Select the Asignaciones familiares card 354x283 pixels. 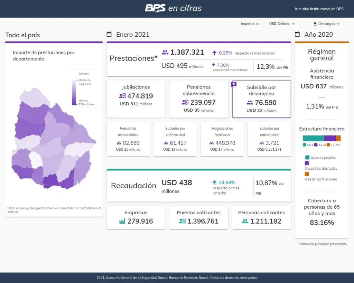(x=222, y=139)
